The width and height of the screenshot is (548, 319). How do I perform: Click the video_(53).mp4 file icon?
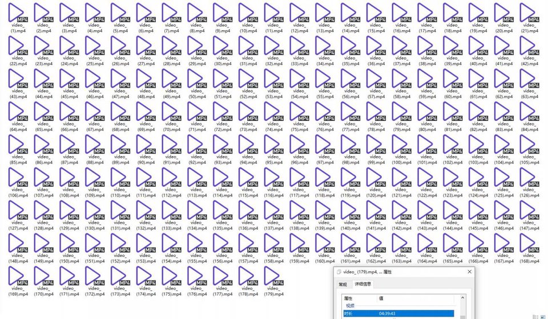273,79
